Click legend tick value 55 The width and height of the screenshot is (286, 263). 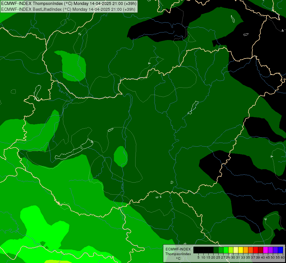coord(278,257)
